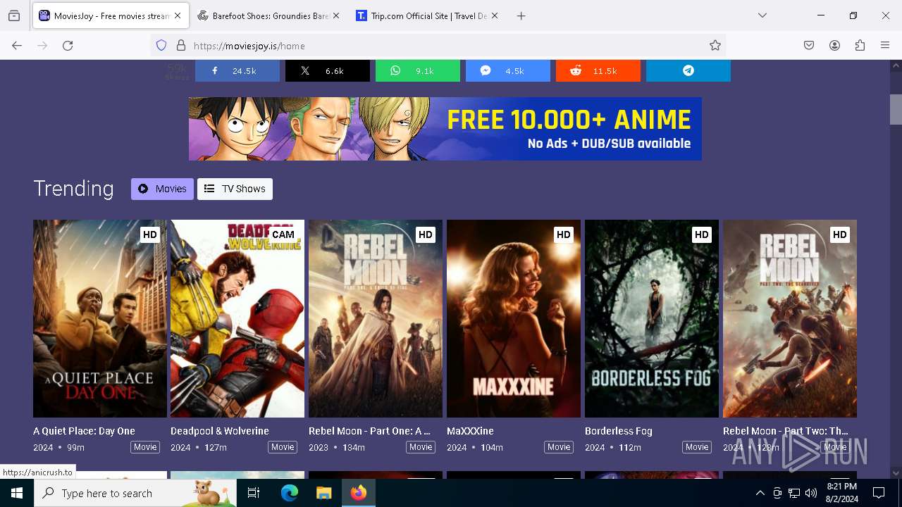This screenshot has height=507, width=902.
Task: Open A Quiet Place: Day One poster
Action: (100, 318)
